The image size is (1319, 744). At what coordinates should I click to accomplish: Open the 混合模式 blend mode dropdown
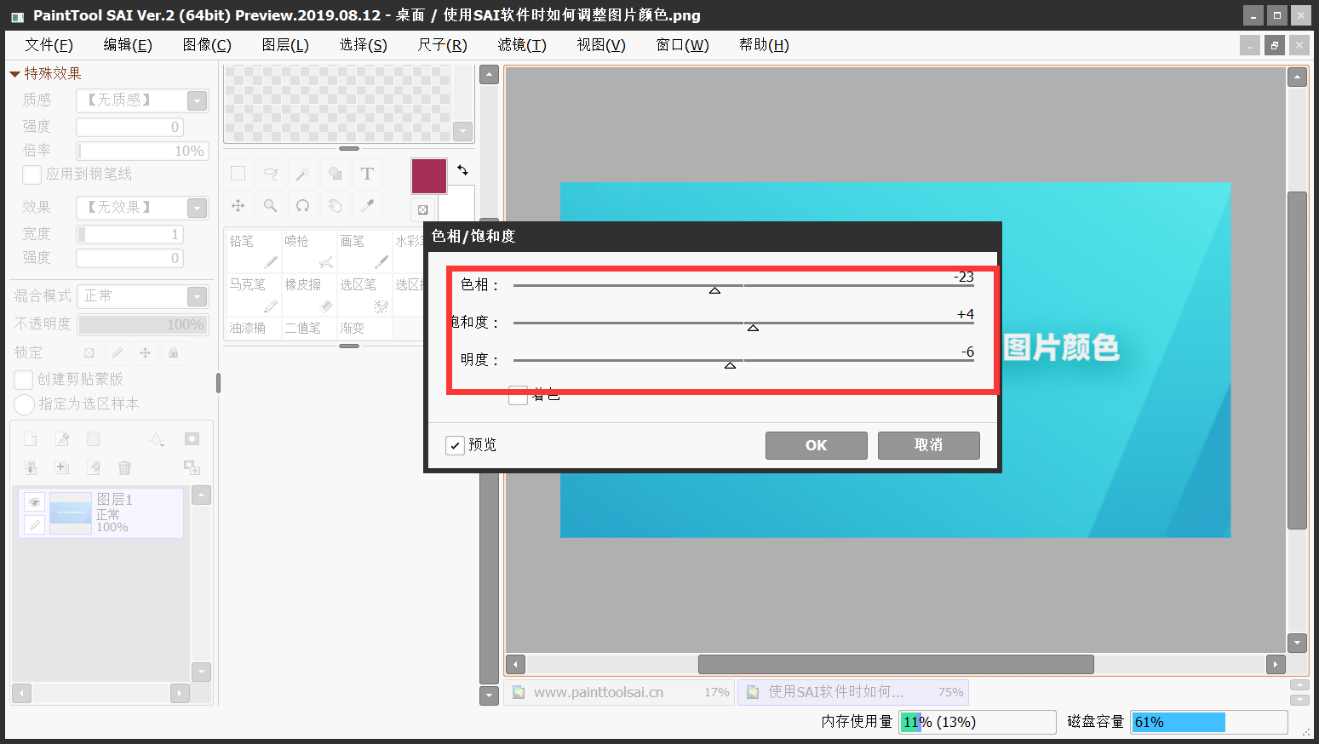198,296
